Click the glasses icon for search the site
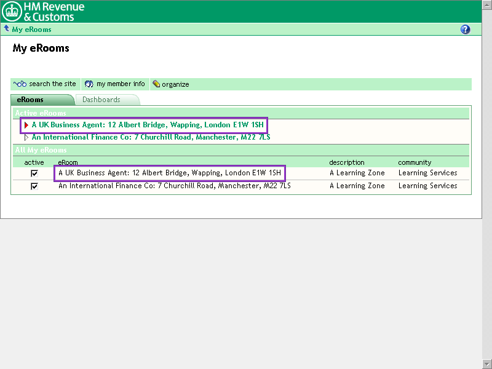The width and height of the screenshot is (492, 369). click(x=20, y=84)
